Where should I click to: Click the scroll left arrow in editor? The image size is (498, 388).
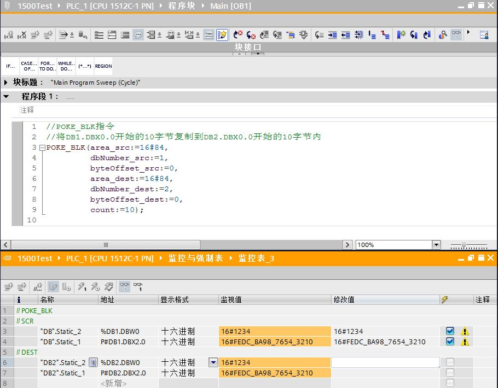(x=5, y=245)
